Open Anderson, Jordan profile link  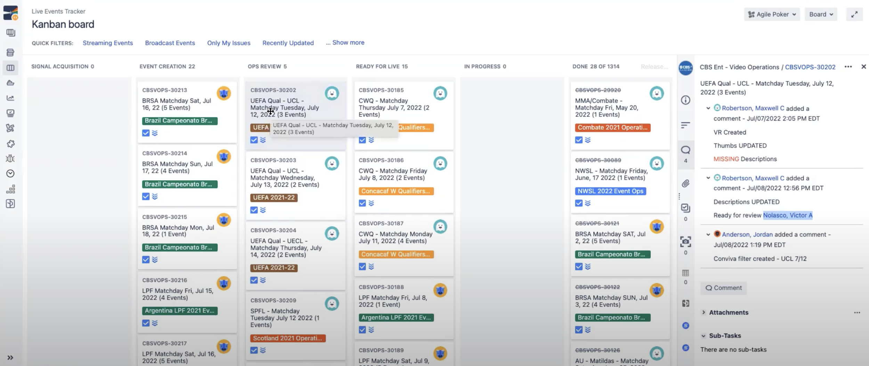747,234
